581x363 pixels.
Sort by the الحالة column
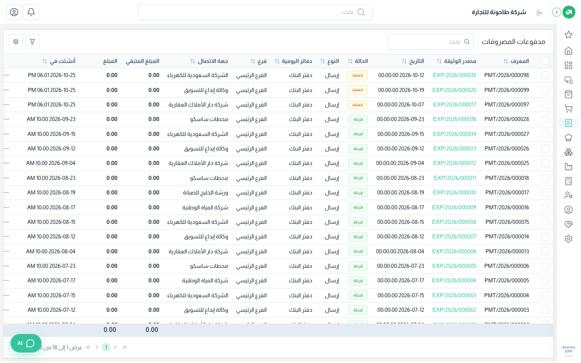(x=350, y=61)
